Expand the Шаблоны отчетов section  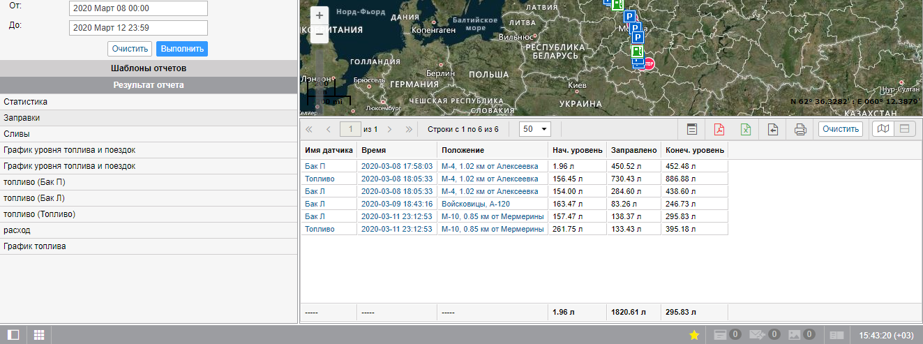[149, 68]
